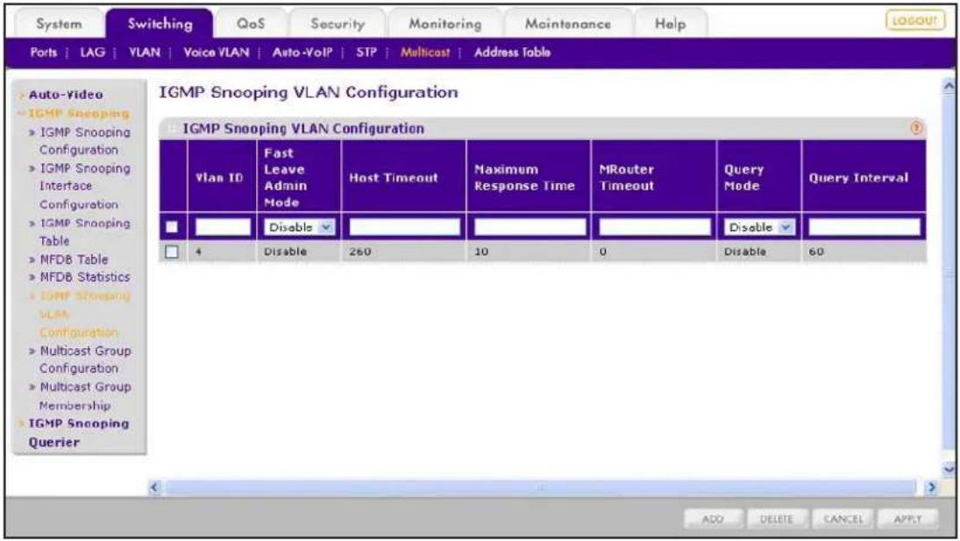Click the ADD button
The height and width of the screenshot is (541, 960).
[713, 519]
